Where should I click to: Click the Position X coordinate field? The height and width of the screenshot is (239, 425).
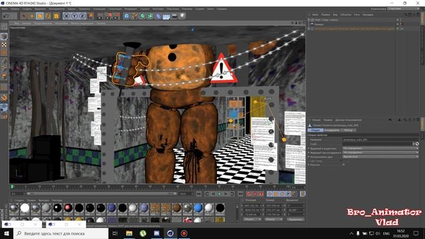[x=253, y=206]
